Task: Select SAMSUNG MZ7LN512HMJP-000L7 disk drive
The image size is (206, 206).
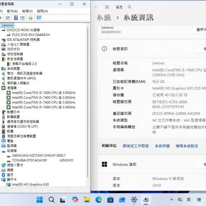Action: [x=39, y=155]
